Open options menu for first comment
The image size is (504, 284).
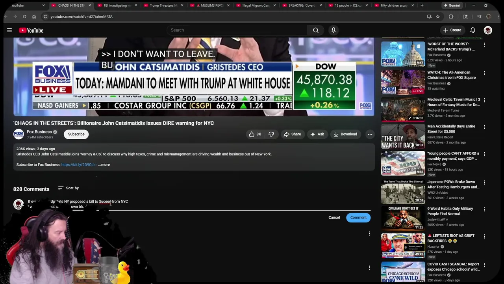pyautogui.click(x=369, y=234)
